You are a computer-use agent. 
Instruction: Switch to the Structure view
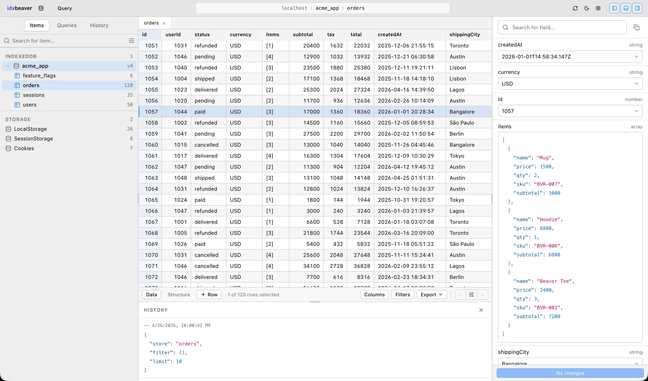point(179,295)
